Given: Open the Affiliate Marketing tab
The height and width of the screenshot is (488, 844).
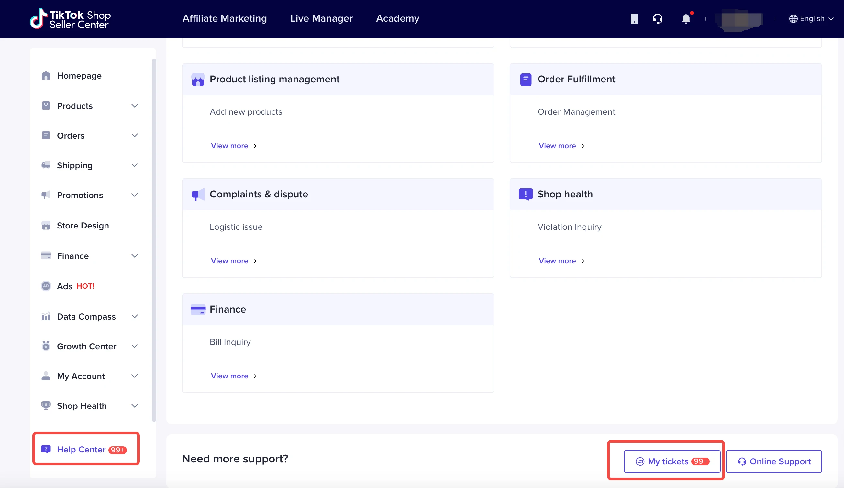Looking at the screenshot, I should pos(224,18).
